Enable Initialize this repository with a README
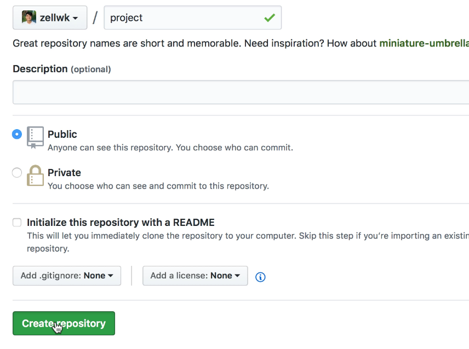 pyautogui.click(x=17, y=222)
